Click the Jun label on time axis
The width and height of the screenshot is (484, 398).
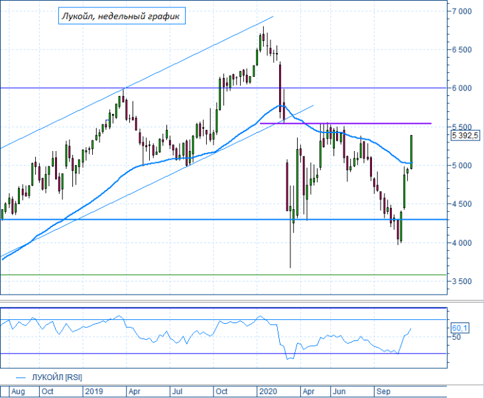click(339, 391)
